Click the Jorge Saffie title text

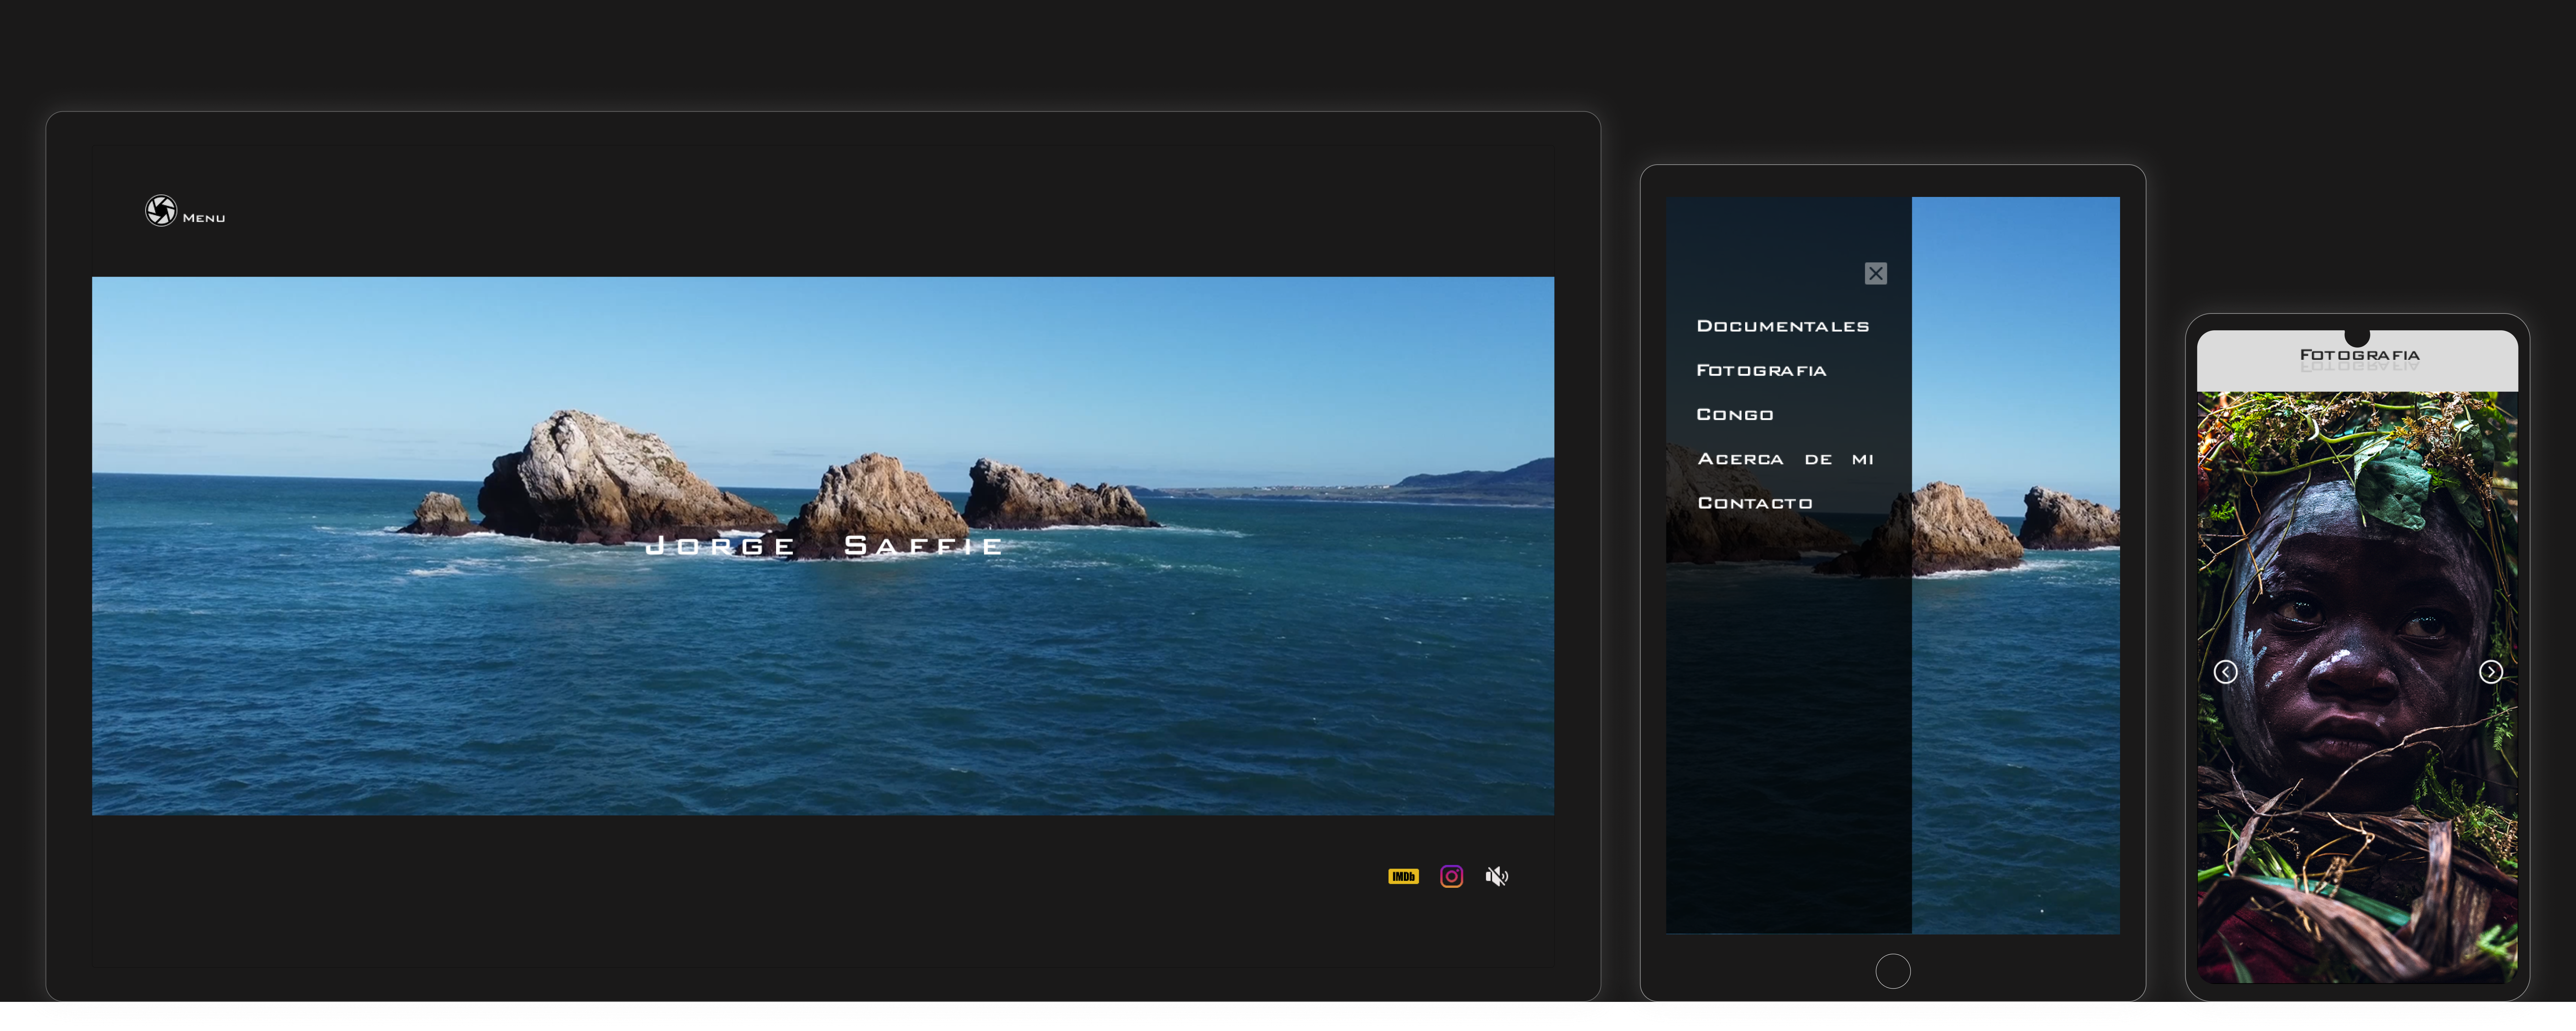tap(823, 546)
